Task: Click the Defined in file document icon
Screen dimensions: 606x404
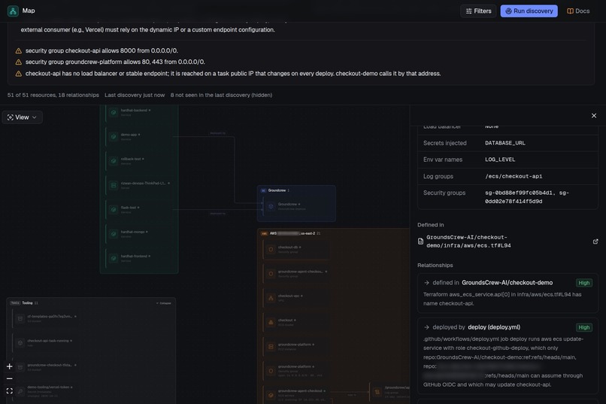Action: click(x=420, y=241)
